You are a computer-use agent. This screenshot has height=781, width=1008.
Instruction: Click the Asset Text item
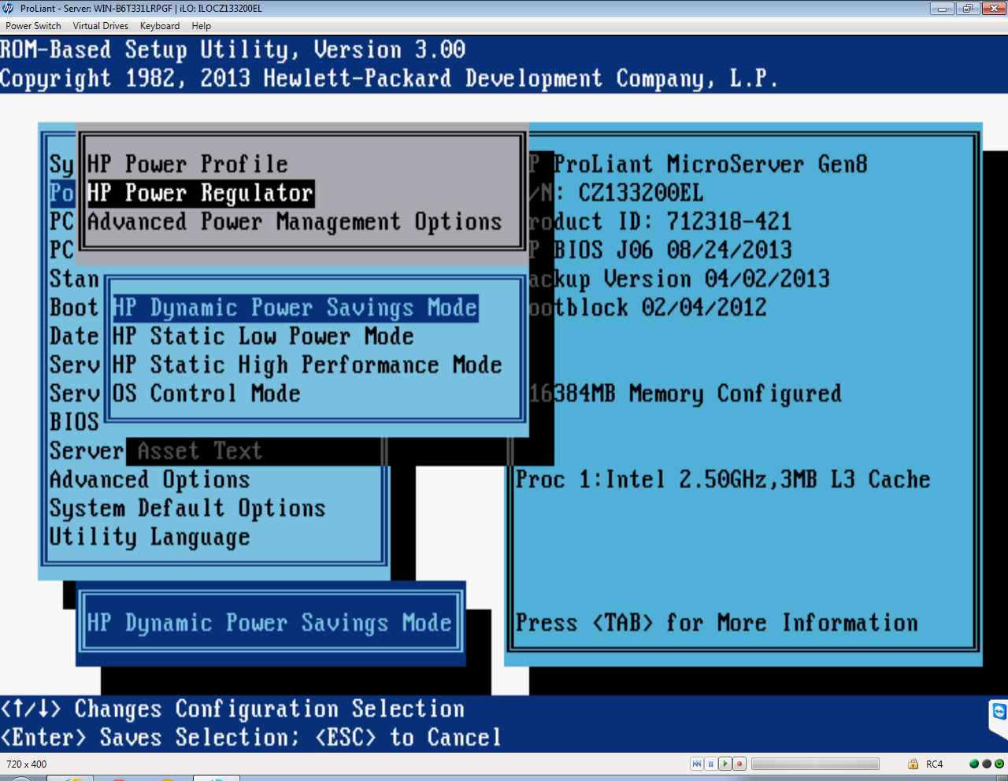(199, 451)
